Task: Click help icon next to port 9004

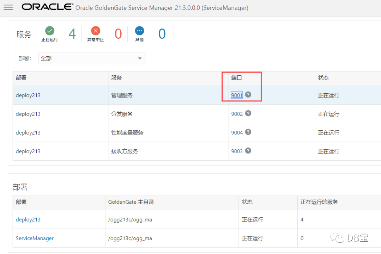Action: pos(248,132)
